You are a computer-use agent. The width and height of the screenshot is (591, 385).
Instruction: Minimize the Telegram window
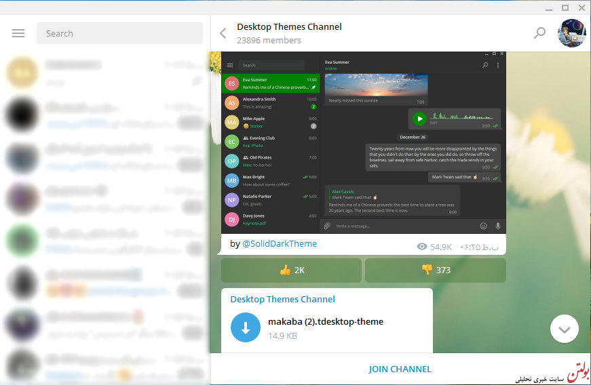[x=549, y=8]
